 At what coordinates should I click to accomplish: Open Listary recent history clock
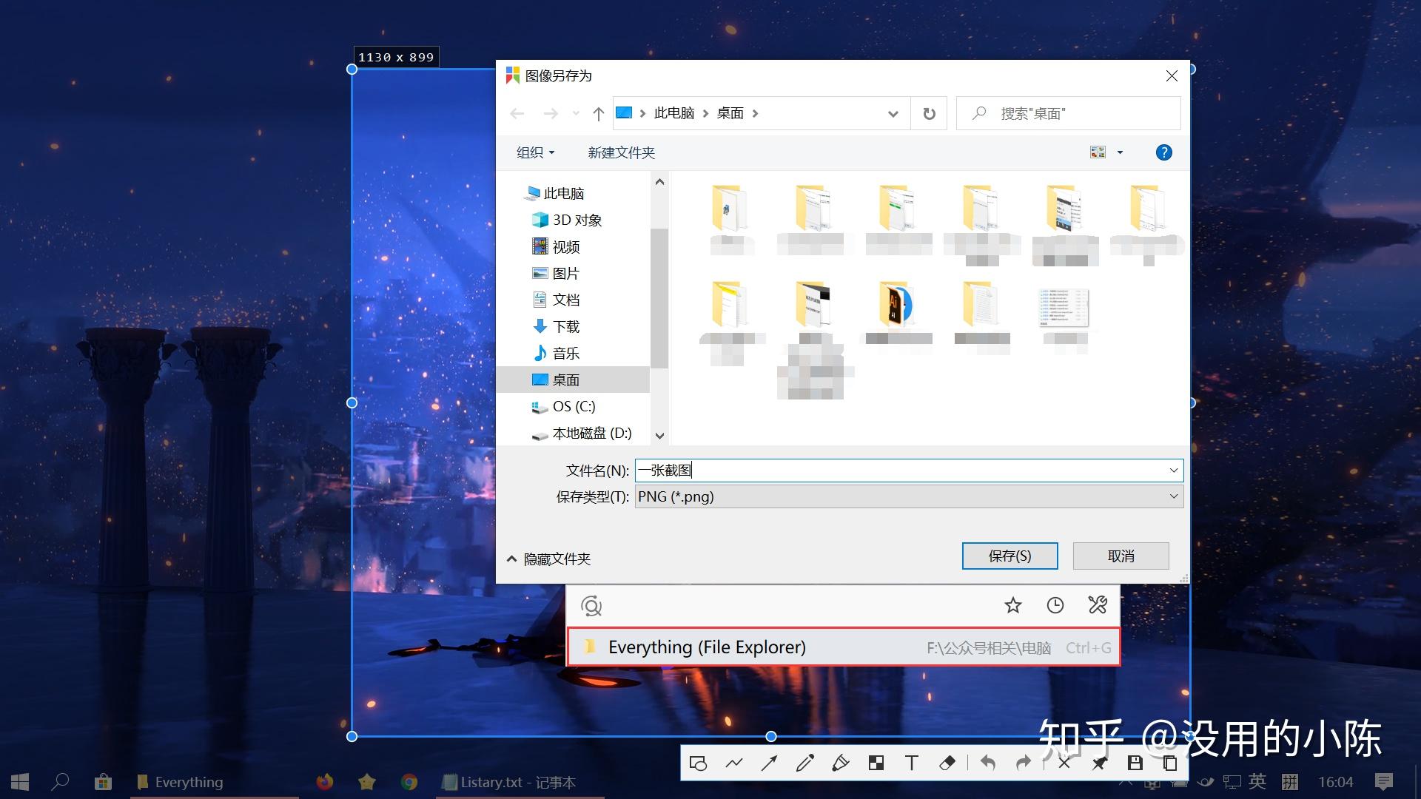[1055, 605]
